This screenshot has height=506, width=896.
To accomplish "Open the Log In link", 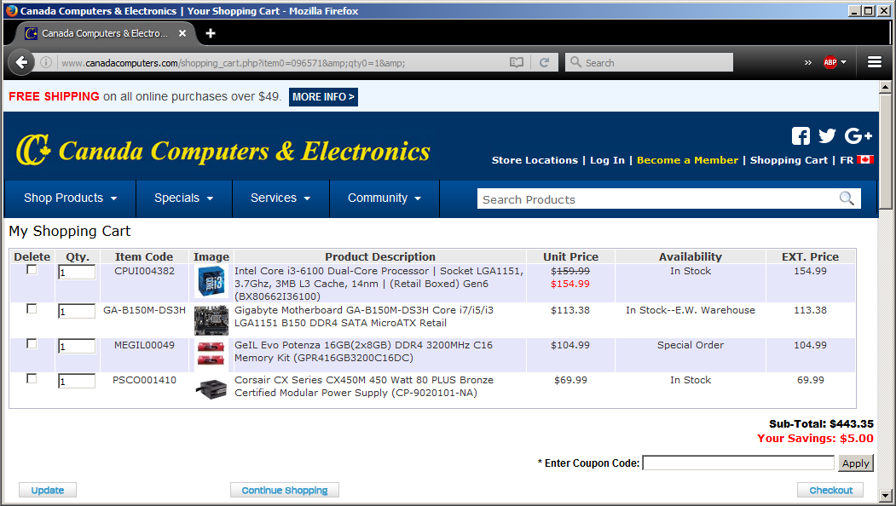I will point(607,160).
